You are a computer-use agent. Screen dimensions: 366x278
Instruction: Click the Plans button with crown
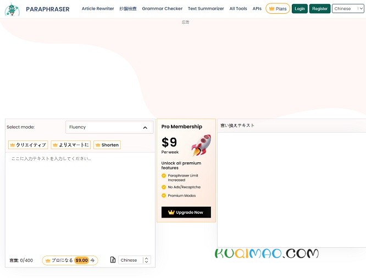point(278,9)
